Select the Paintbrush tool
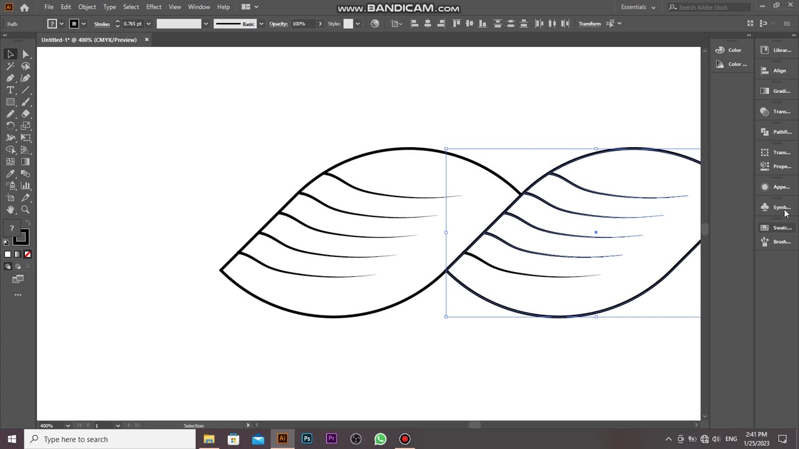This screenshot has width=799, height=449. click(x=26, y=102)
